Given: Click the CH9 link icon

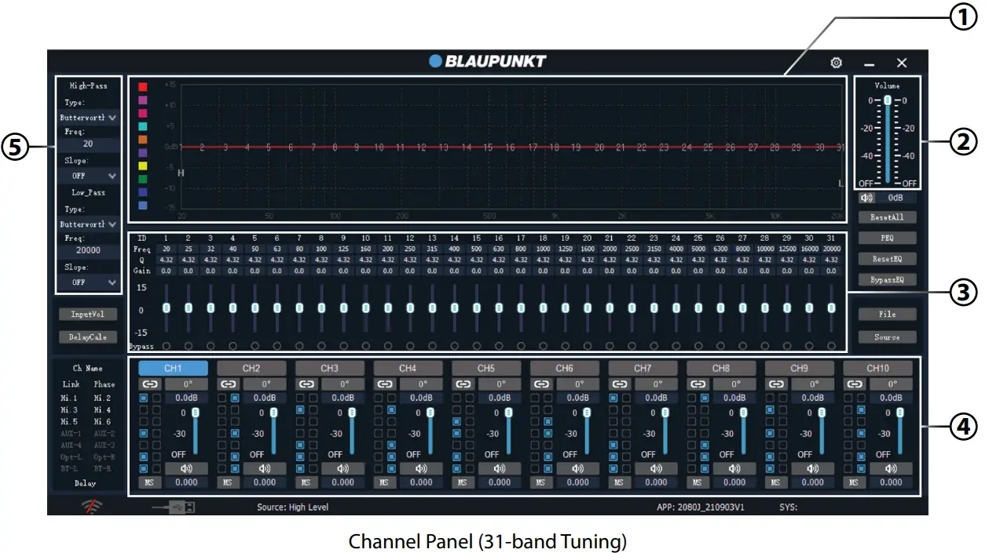Looking at the screenshot, I should coord(777,384).
